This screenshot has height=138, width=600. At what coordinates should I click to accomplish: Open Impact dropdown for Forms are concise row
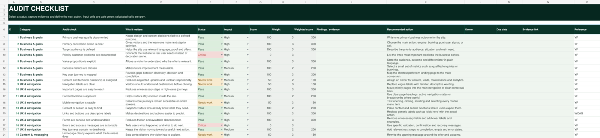tap(247, 120)
